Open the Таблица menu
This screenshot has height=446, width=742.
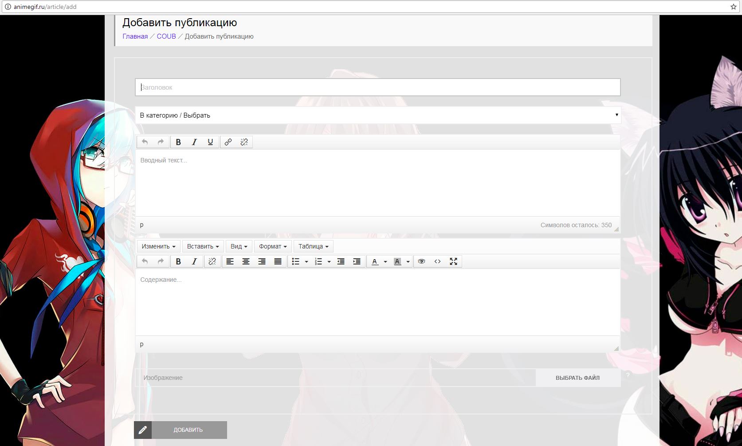point(314,246)
